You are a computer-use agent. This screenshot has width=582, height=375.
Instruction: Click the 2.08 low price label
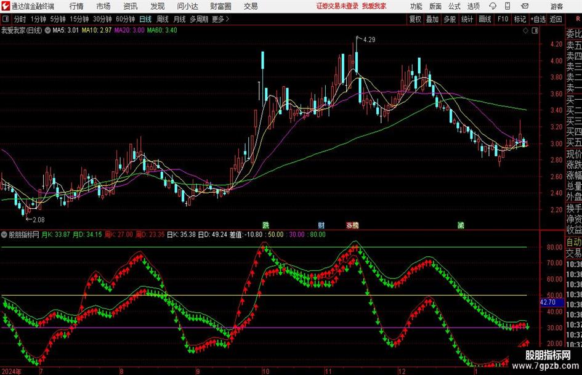[x=39, y=220]
